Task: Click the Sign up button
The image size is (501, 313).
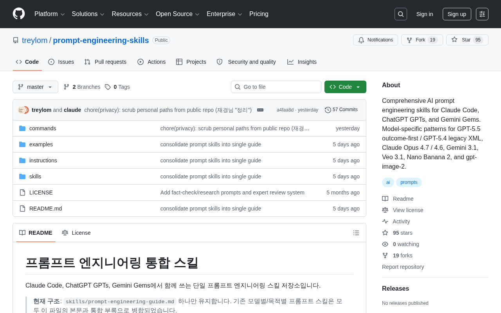Action: coord(457,14)
